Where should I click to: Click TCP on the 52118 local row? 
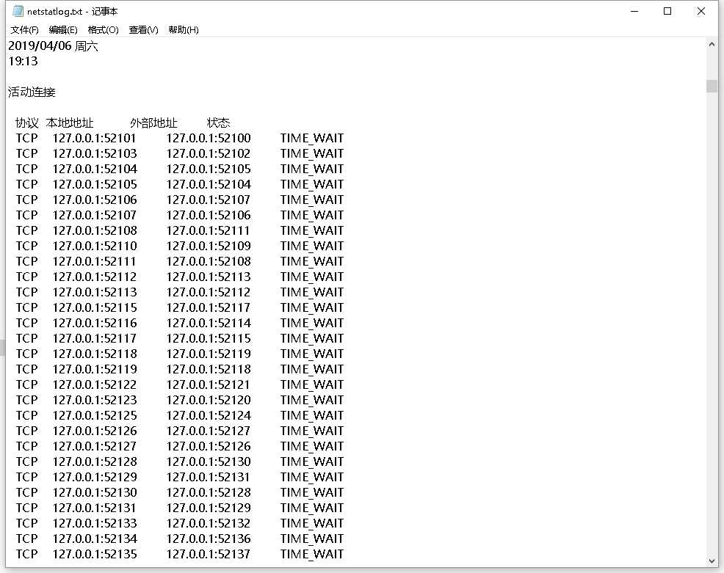tap(26, 354)
